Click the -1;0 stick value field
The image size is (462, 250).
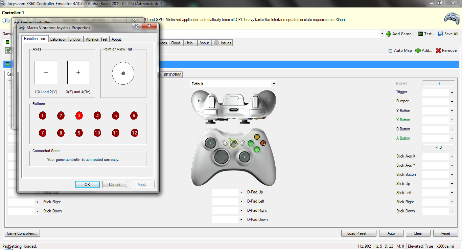coord(439,147)
